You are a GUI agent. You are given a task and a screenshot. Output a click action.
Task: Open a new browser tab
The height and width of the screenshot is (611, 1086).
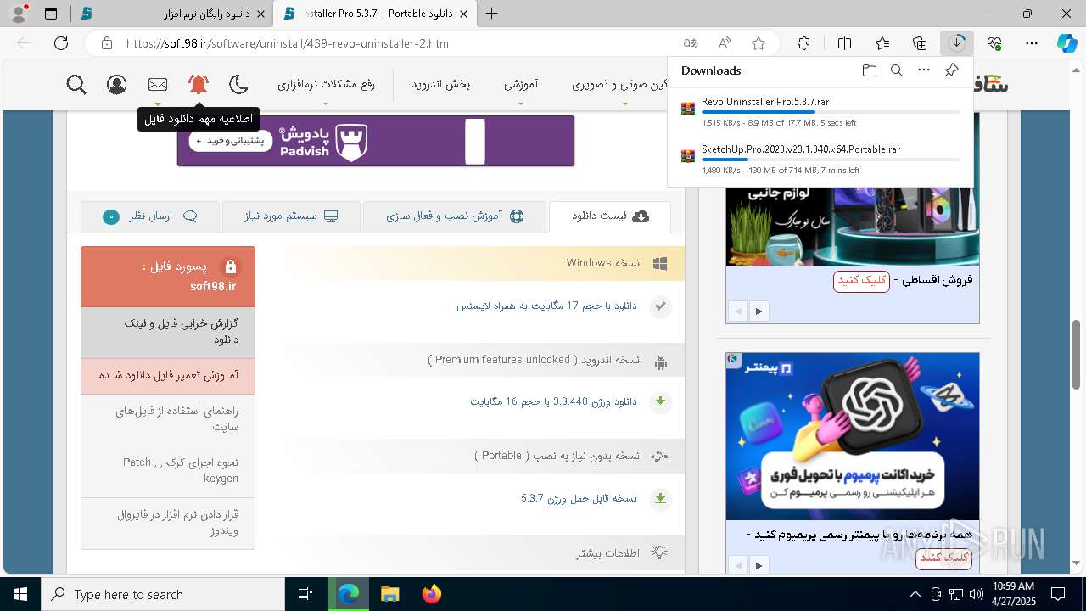tap(492, 14)
